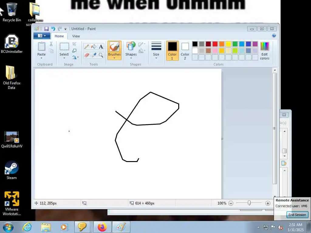Pick the green color swatch in top row
The height and width of the screenshot is (233, 311).
235,44
